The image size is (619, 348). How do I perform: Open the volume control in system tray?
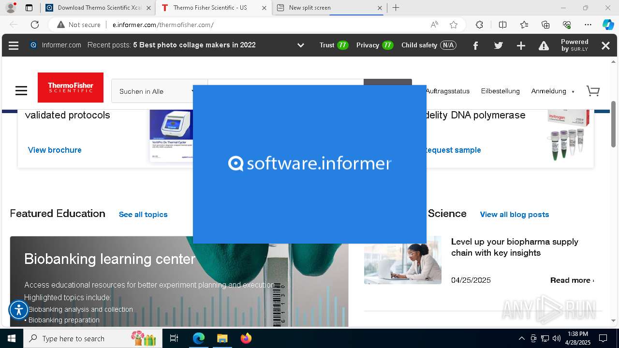pyautogui.click(x=557, y=338)
